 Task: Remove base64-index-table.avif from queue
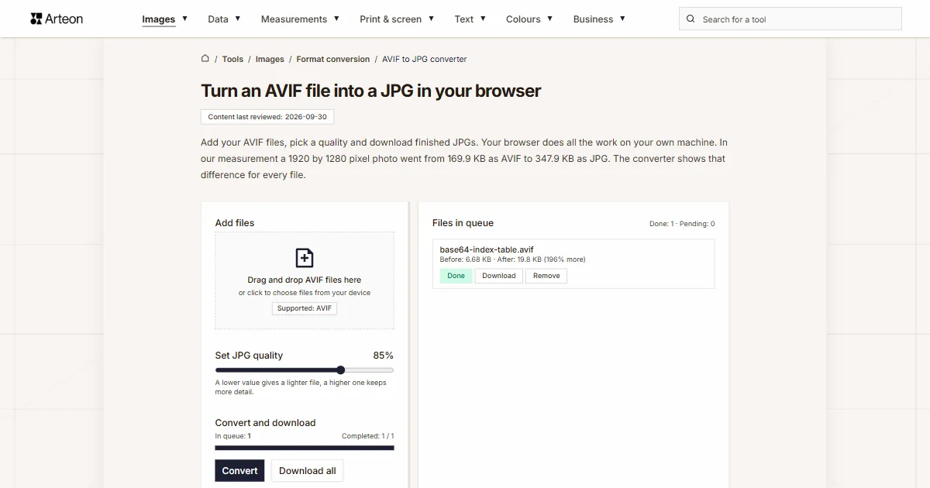tap(546, 276)
